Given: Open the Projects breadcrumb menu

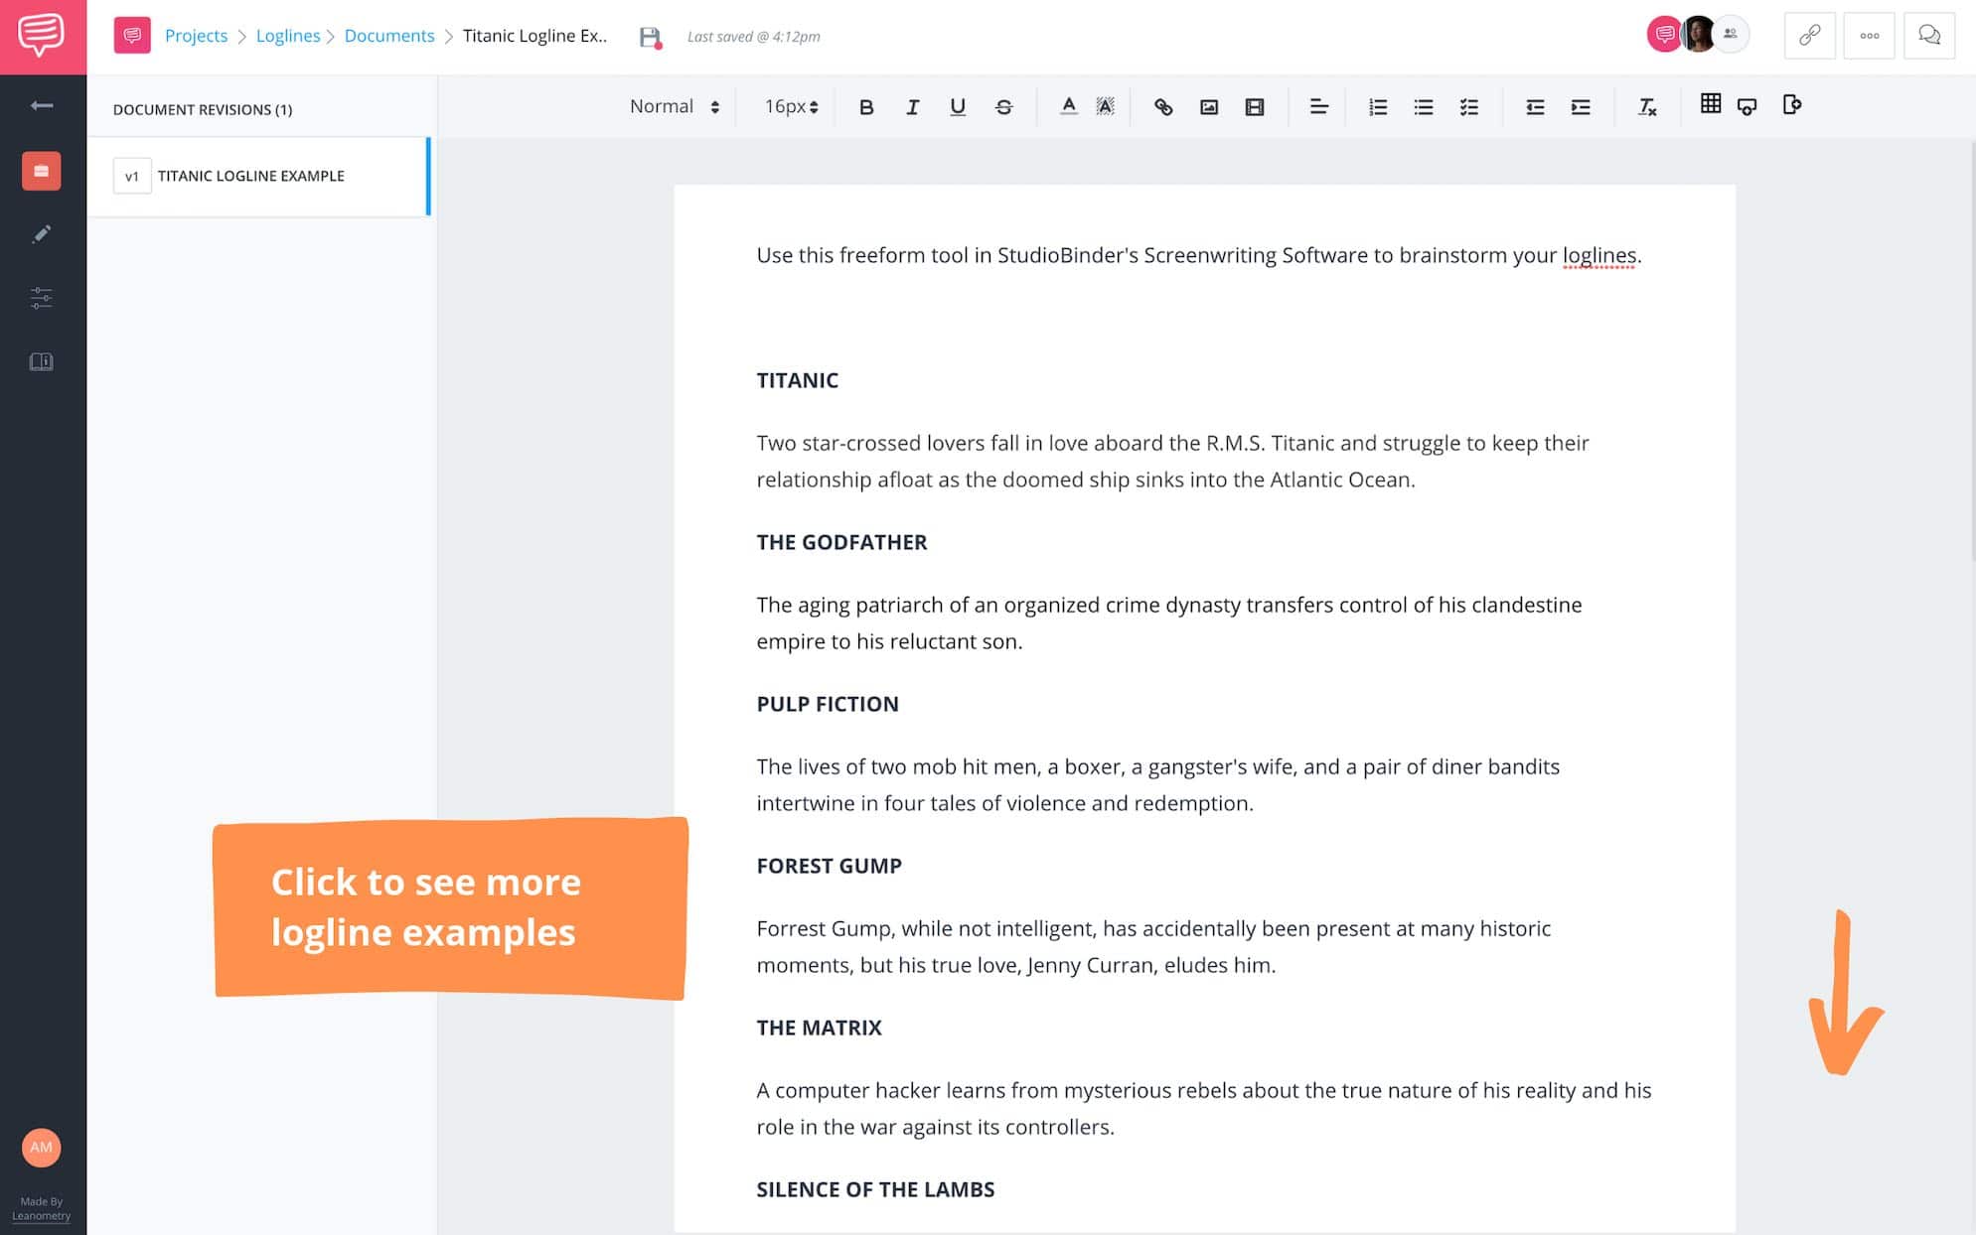Looking at the screenshot, I should pyautogui.click(x=195, y=36).
